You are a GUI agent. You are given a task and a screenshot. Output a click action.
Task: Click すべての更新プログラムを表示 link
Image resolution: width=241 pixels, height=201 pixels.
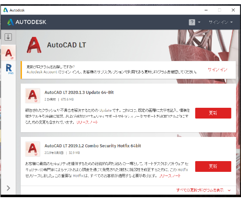pos(200,190)
